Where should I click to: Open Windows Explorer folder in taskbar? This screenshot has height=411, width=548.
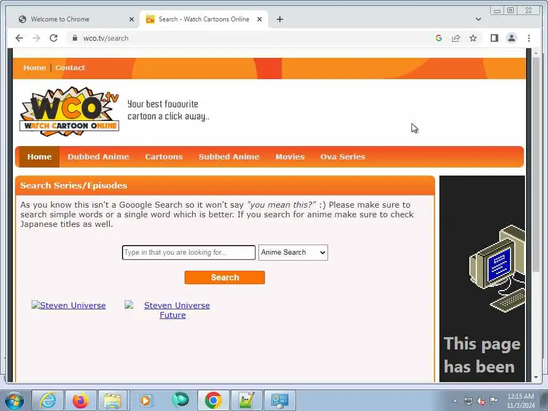click(x=113, y=400)
